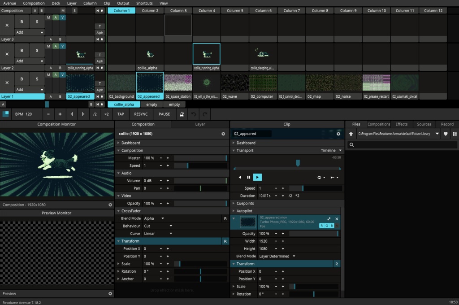Open the composition Blend Mode Alpha dropdown
Viewport: 459px width, 305px height.
[x=154, y=218]
